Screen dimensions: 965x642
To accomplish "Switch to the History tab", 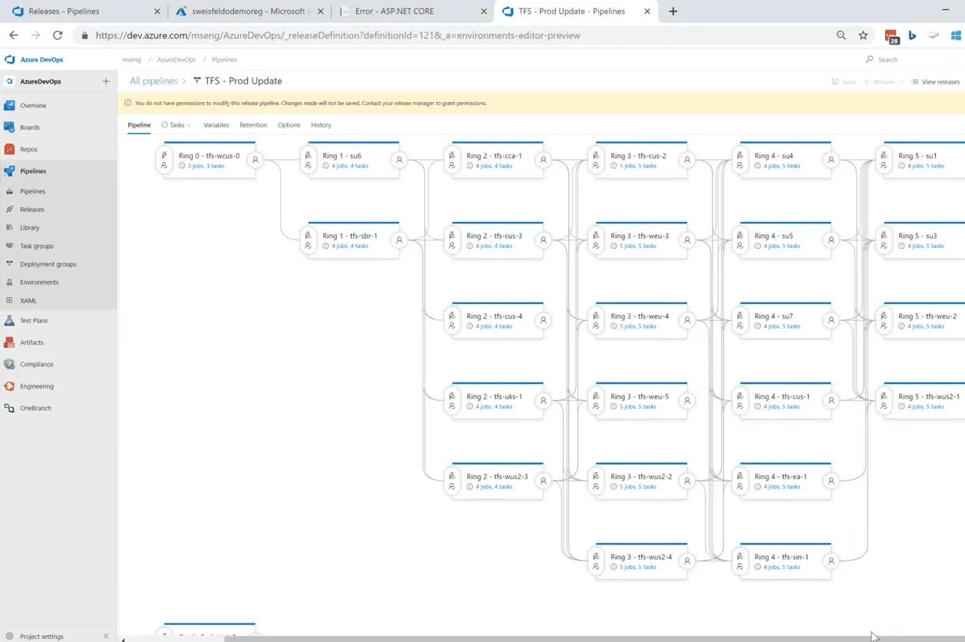I will [x=321, y=124].
